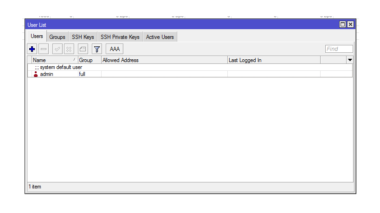Add a new user with plus icon

[32, 49]
